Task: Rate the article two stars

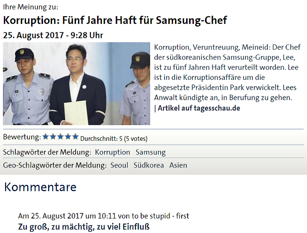Action: click(x=53, y=137)
